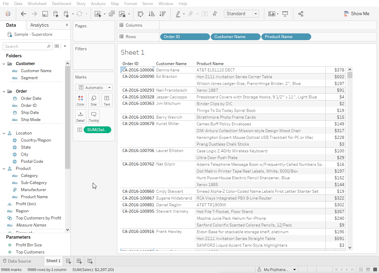Screen dimensions: 379x273
Task: Open the data pane options dropdown arrow
Action: coord(65,46)
